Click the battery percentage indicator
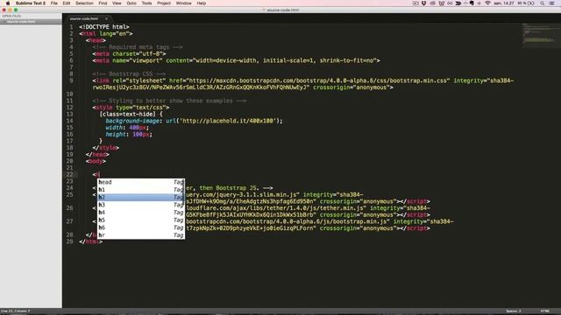The height and width of the screenshot is (315, 561). tap(526, 3)
